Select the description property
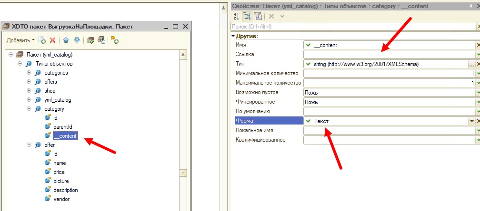This screenshot has width=480, height=211. [66, 190]
